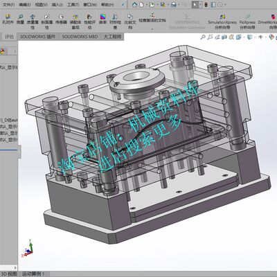This screenshot has width=277, height=277.
Task: Select the 测量 measure tool
Action: [x=21, y=19]
